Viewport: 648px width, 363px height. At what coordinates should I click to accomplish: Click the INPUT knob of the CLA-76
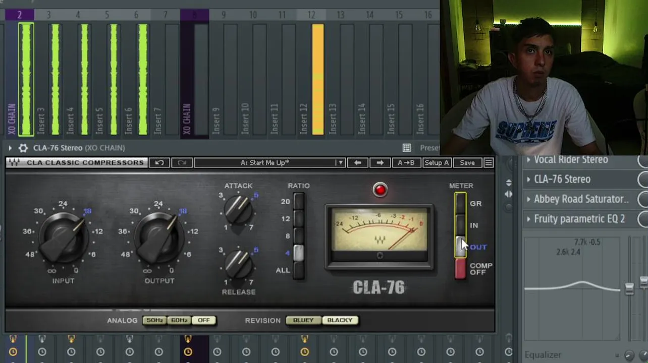tap(63, 237)
